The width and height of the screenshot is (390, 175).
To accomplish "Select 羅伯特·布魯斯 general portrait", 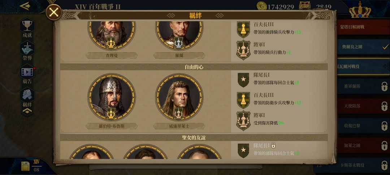I will (x=112, y=97).
